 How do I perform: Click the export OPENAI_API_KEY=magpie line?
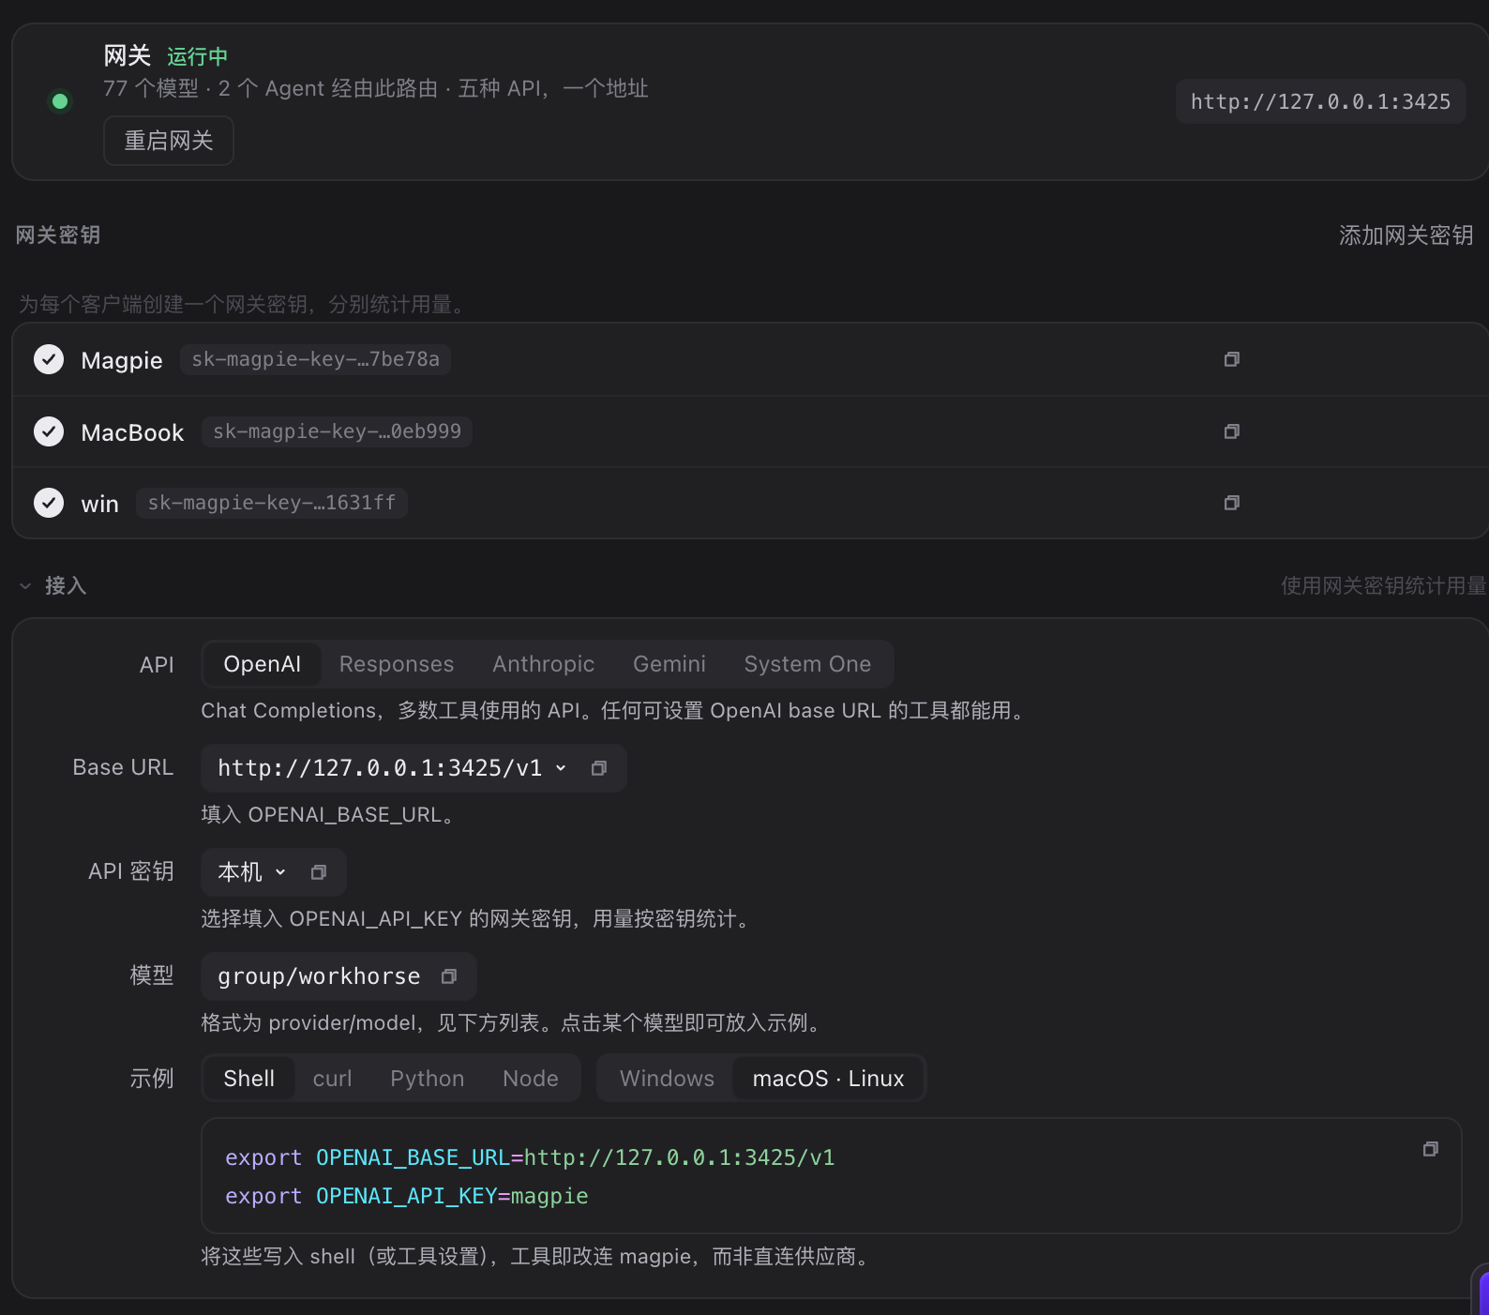click(407, 1196)
